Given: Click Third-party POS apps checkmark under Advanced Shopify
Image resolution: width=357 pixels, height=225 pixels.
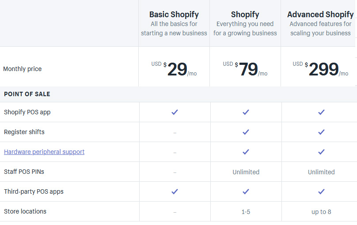Looking at the screenshot, I should point(321,191).
